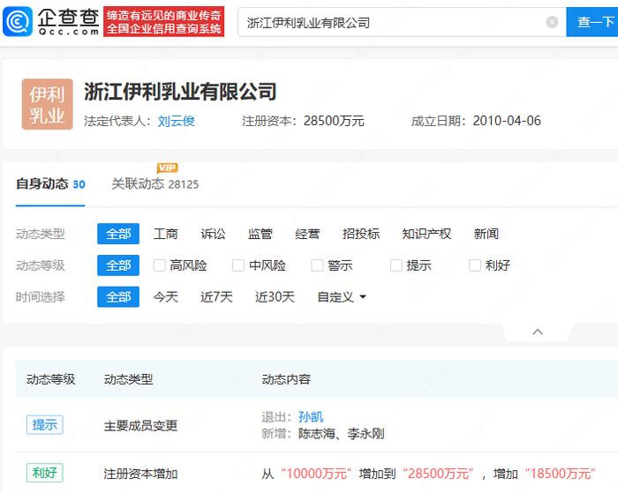Screen dimensions: 618x493
Task: Click the VIP badge above 关联动态
Action: pos(167,168)
